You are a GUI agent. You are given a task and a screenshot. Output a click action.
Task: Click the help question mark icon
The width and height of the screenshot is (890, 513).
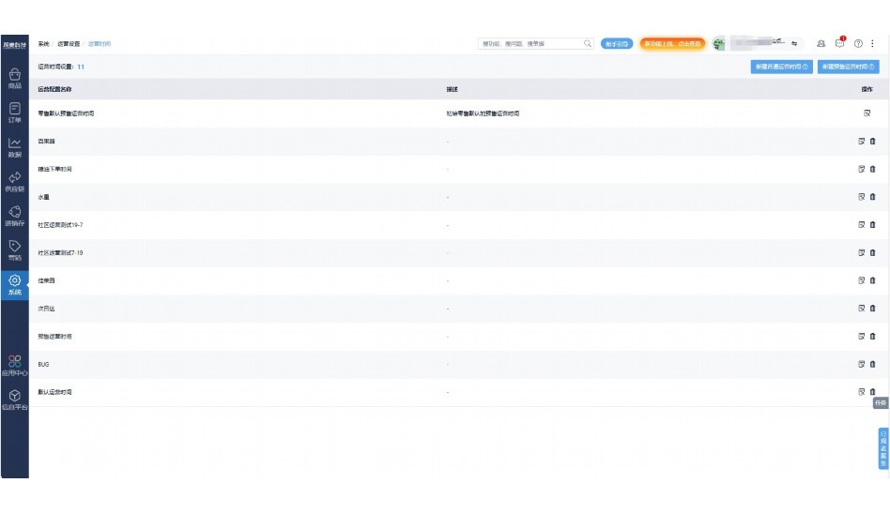(858, 44)
